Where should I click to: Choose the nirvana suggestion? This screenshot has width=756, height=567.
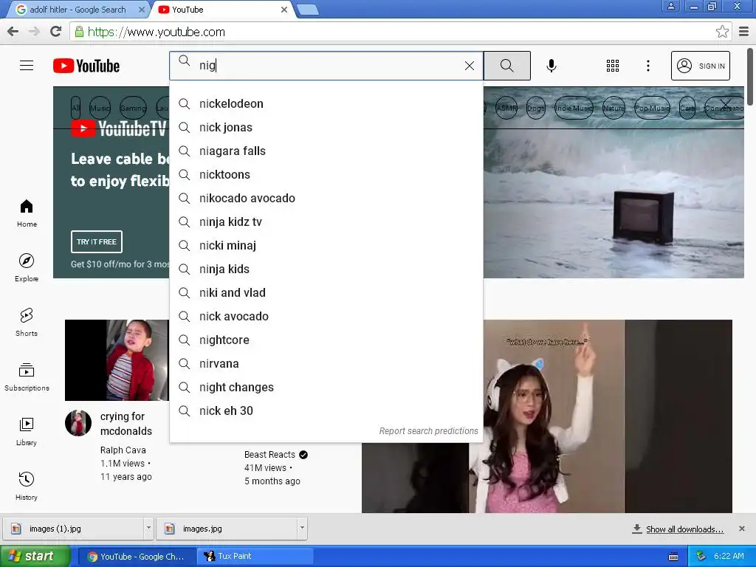(326, 363)
